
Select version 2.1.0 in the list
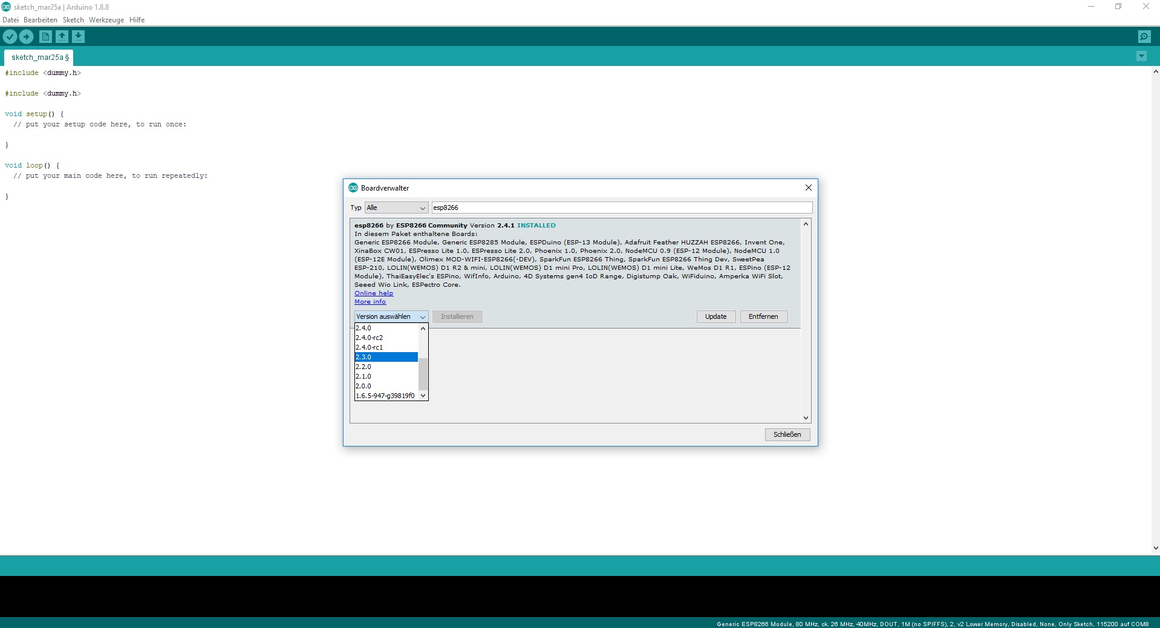coord(386,376)
